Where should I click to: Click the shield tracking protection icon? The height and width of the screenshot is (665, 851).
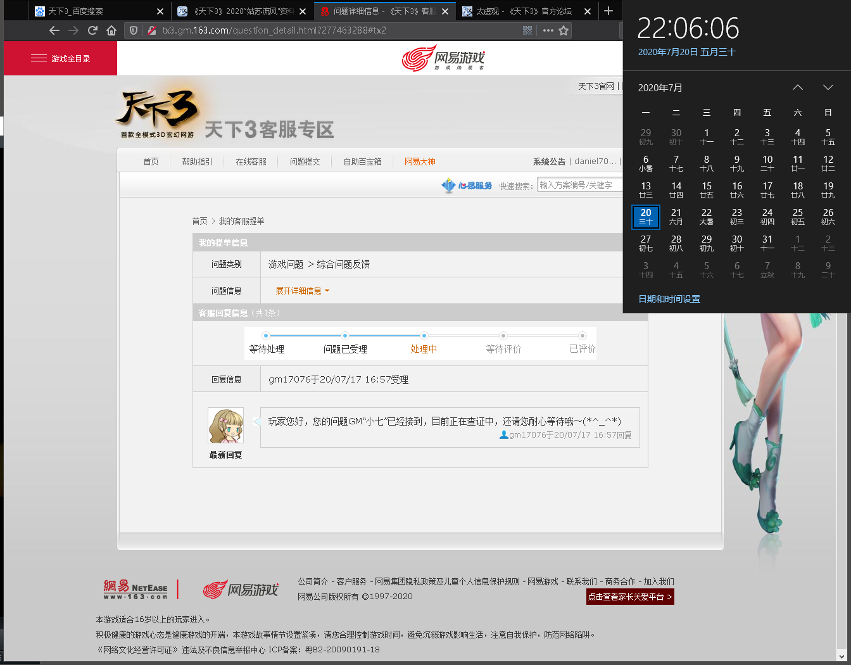pos(134,30)
